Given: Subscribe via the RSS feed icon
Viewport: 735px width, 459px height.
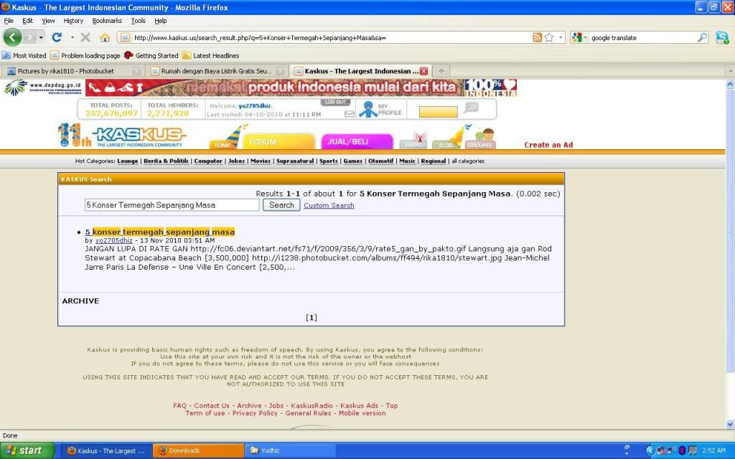Looking at the screenshot, I should click(x=537, y=37).
